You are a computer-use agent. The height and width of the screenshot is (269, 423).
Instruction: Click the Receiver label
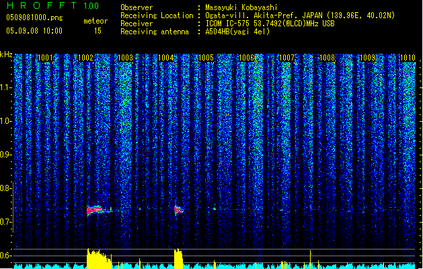(x=137, y=24)
